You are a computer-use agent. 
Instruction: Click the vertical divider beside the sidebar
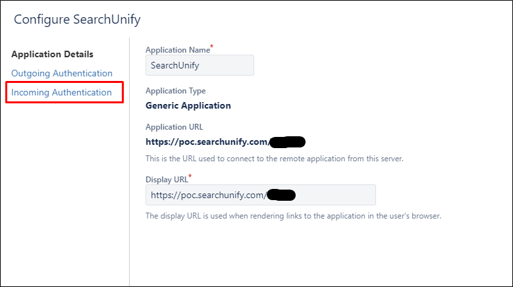point(130,162)
